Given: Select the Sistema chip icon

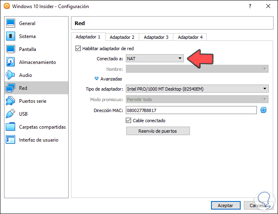Looking at the screenshot, I should tap(11, 36).
